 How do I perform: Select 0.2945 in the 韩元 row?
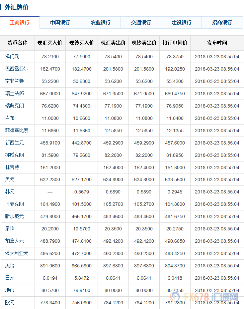point(175,192)
